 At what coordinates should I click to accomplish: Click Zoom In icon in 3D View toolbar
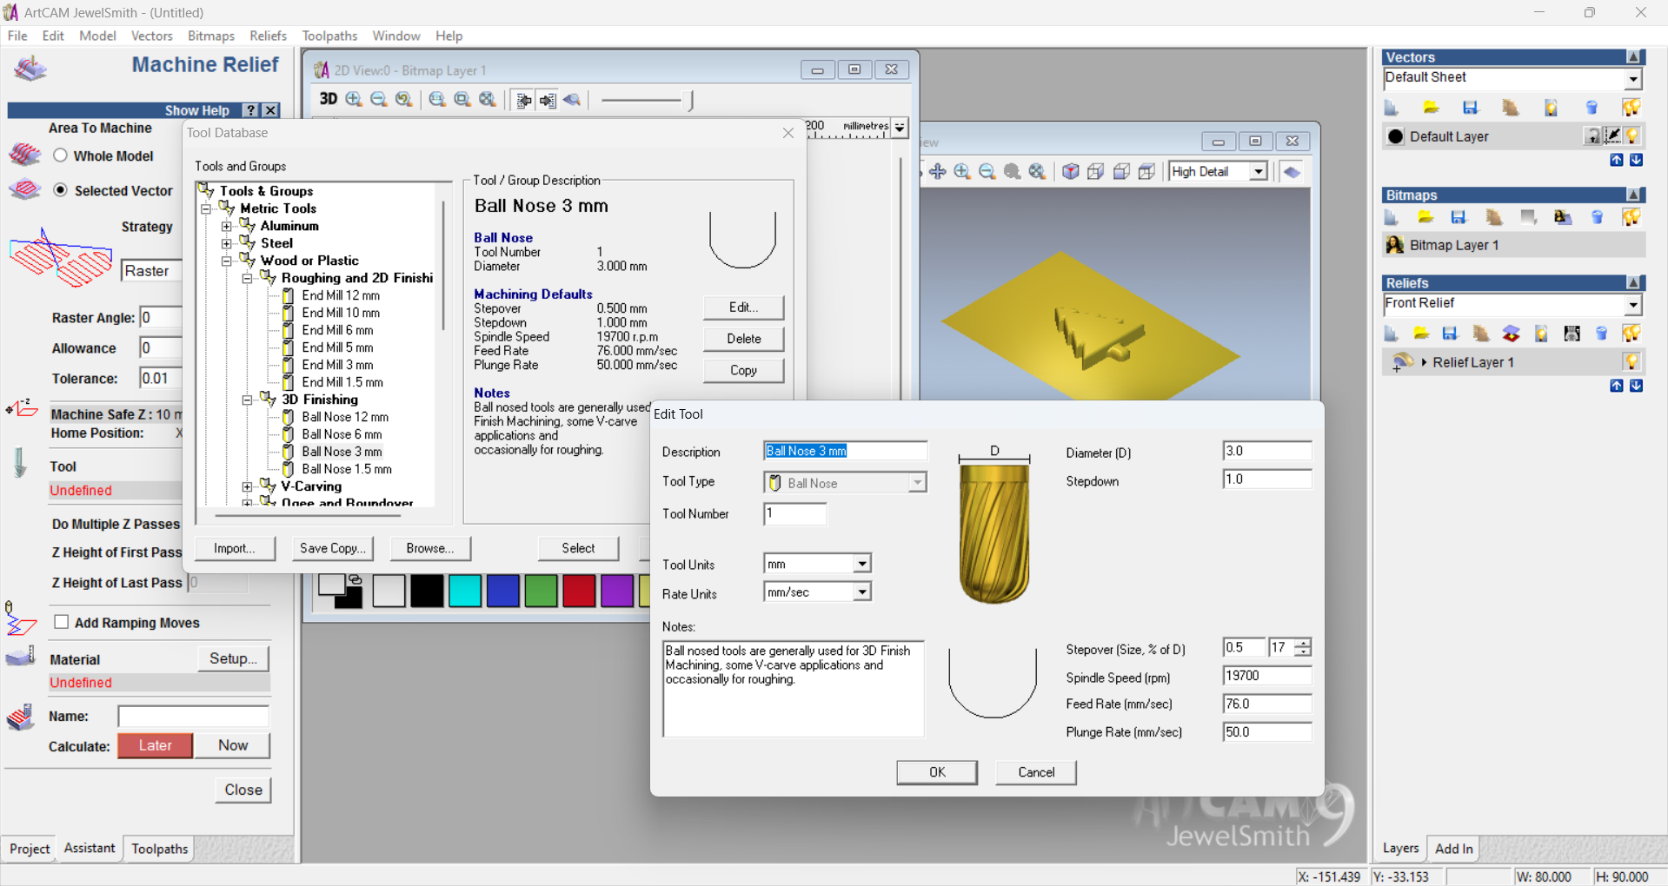962,171
